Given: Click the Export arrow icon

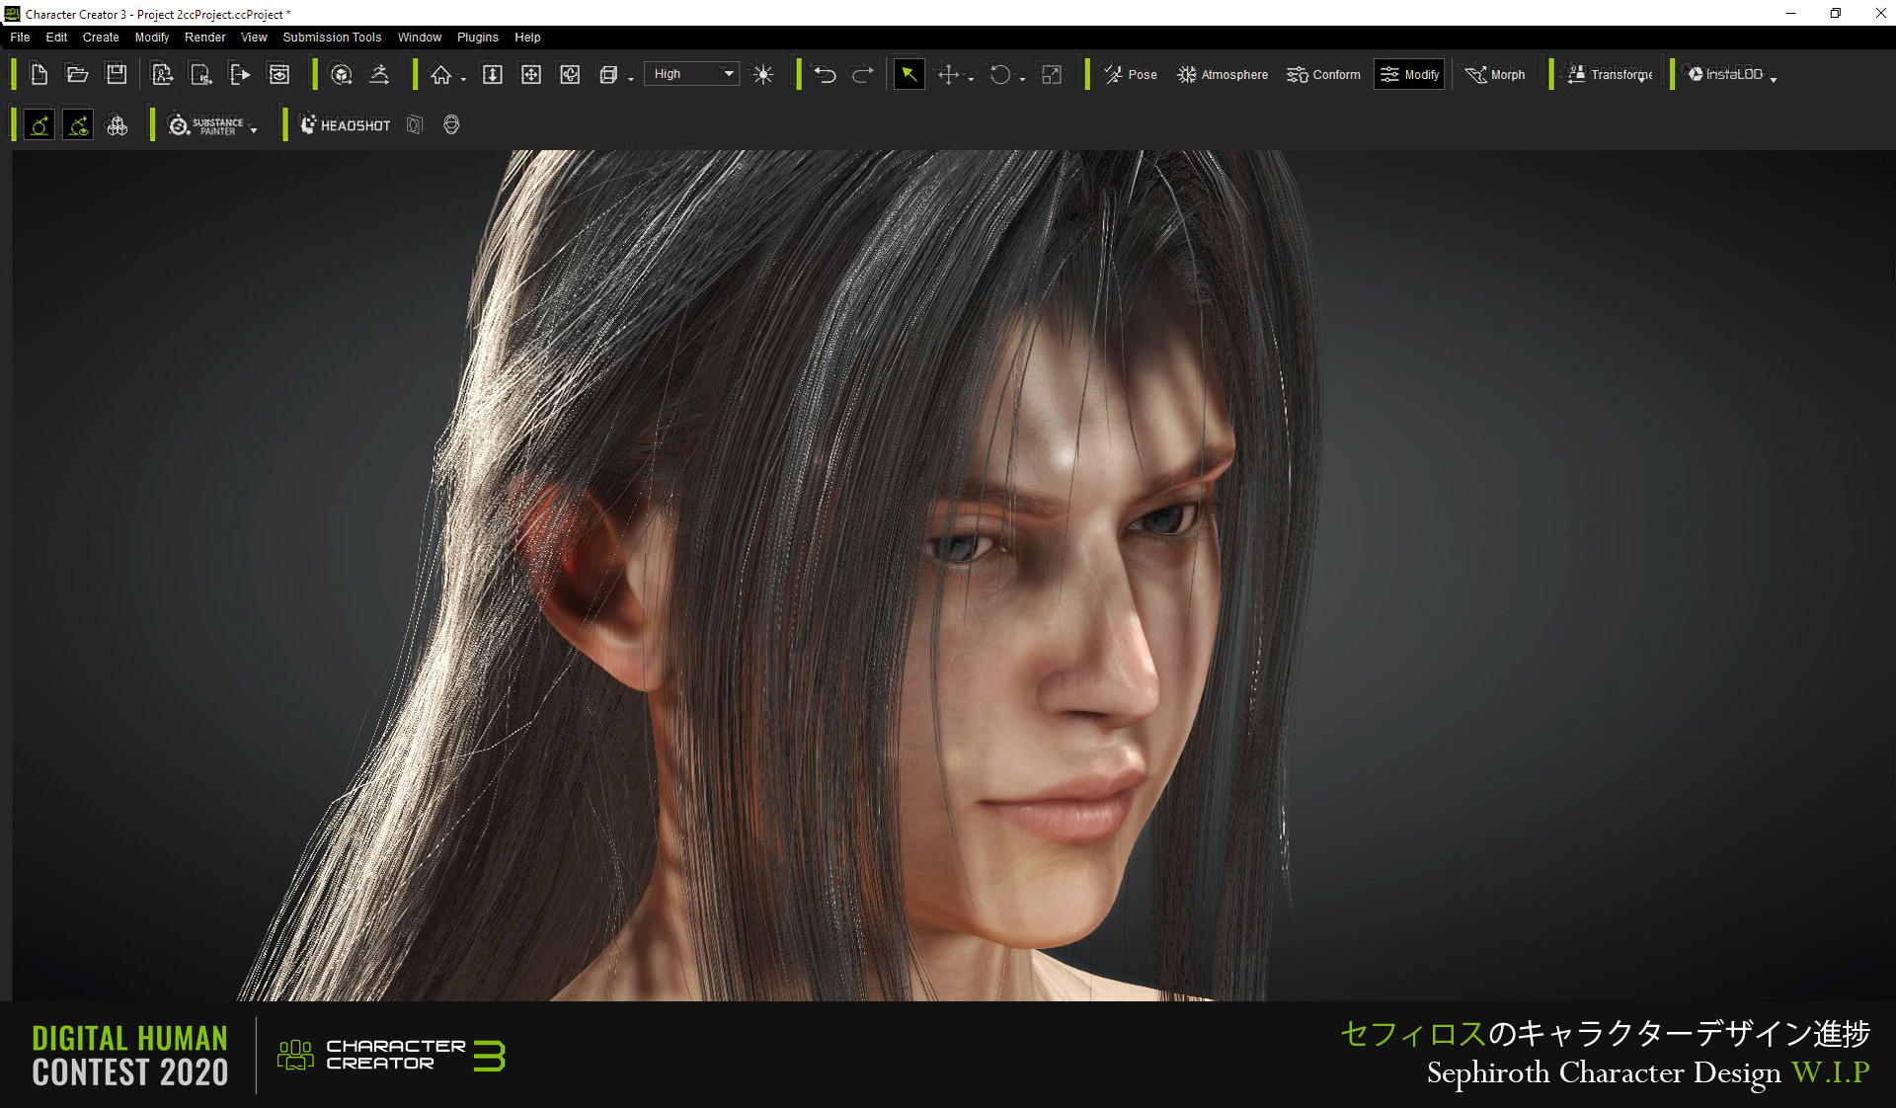Looking at the screenshot, I should click(x=240, y=74).
